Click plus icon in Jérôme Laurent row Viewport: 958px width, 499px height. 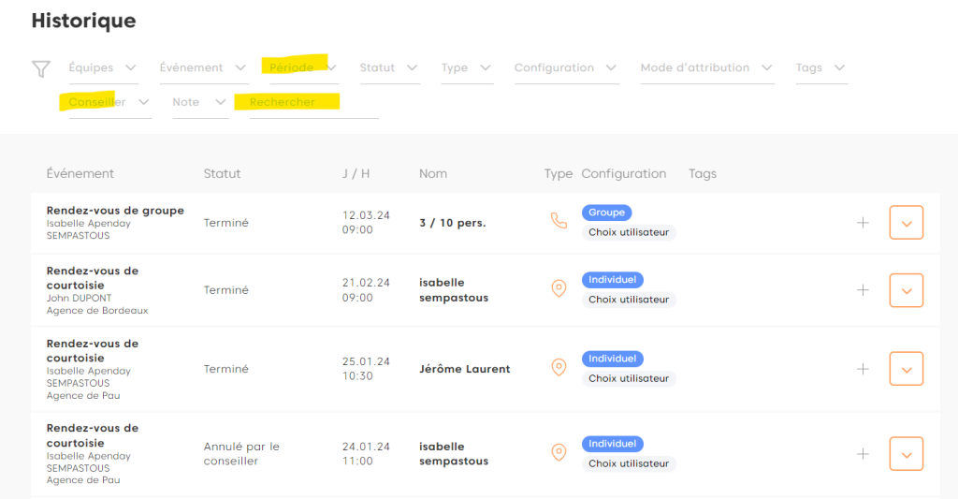863,369
